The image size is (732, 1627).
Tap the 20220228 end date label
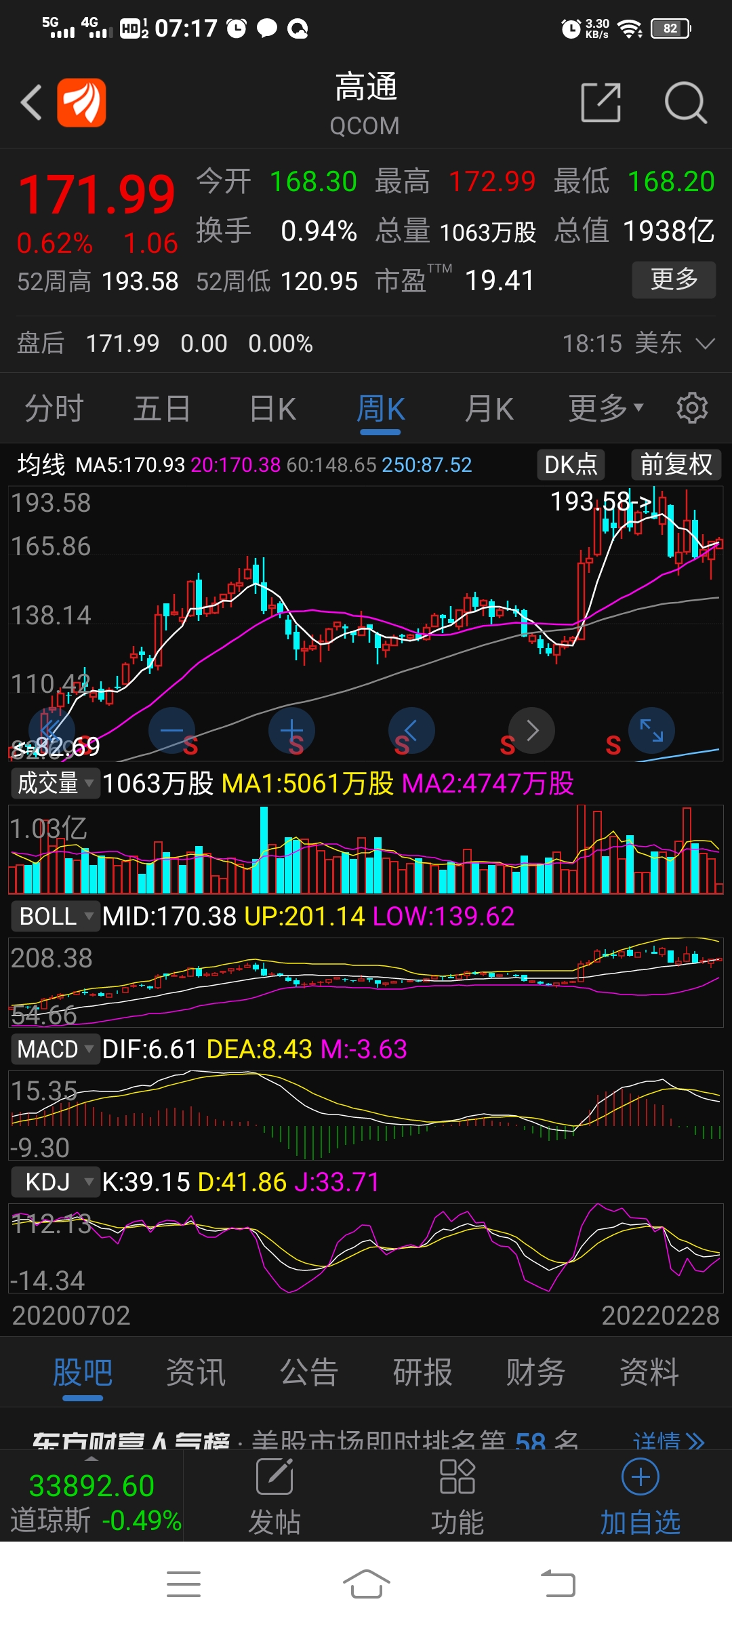[x=660, y=1316]
